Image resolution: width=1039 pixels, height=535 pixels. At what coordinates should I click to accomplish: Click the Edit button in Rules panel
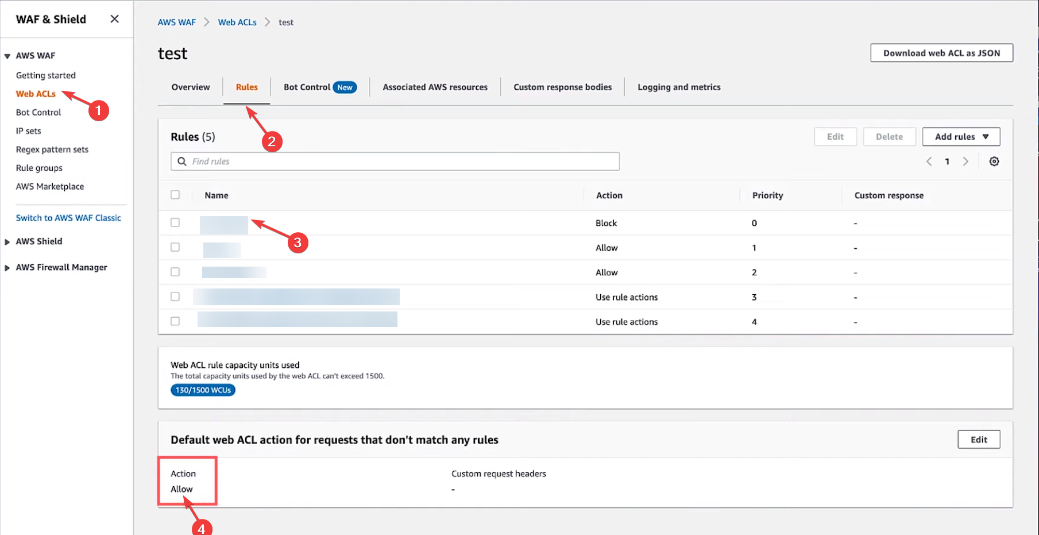835,137
